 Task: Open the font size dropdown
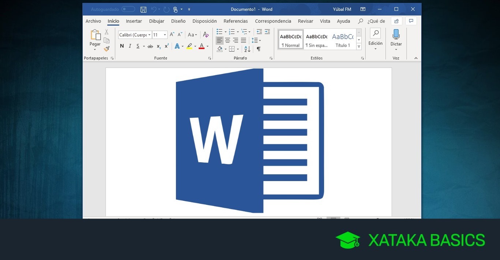point(165,35)
